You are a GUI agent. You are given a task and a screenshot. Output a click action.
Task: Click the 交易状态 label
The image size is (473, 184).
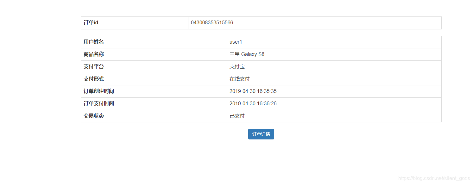coord(94,116)
